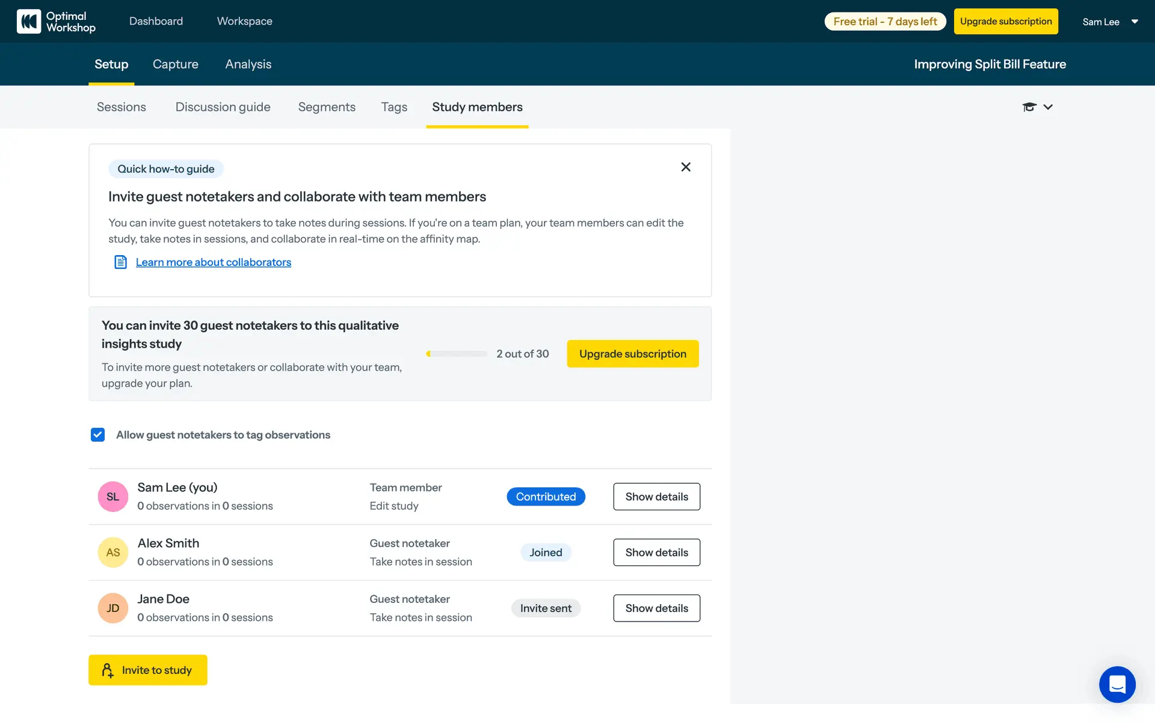
Task: Click the JD avatar for Jane Doe
Action: pos(112,608)
